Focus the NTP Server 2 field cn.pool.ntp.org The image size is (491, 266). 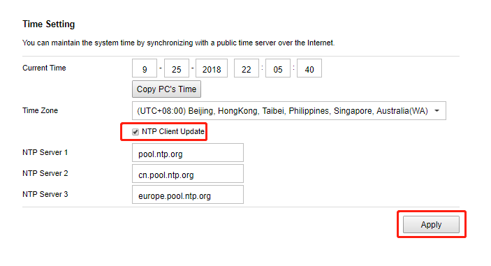click(188, 174)
